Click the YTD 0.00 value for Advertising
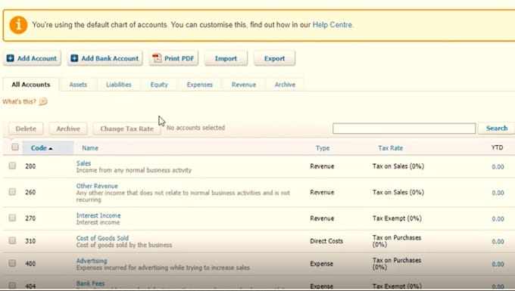This screenshot has height=291, width=515. pos(498,264)
